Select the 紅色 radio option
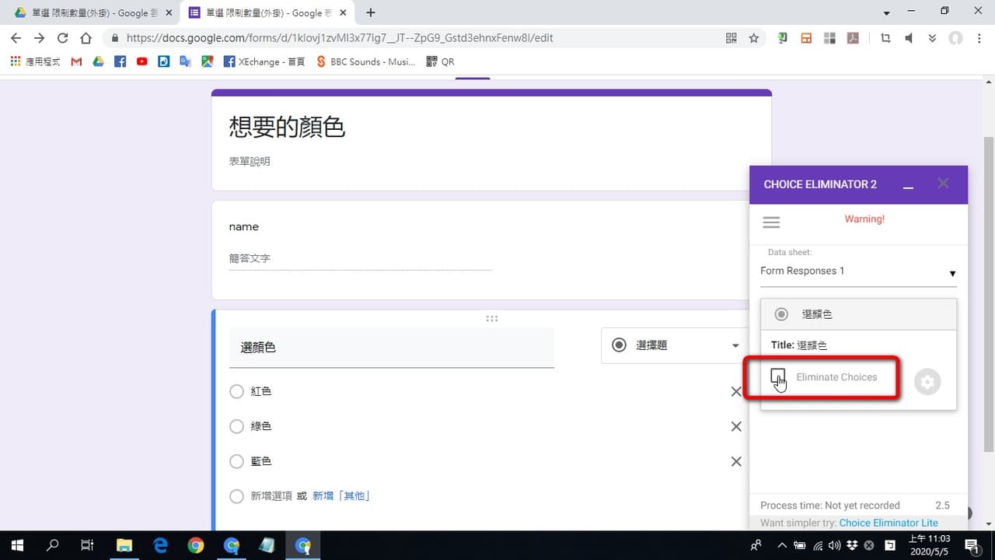Screen dimensions: 995x560 (237, 391)
